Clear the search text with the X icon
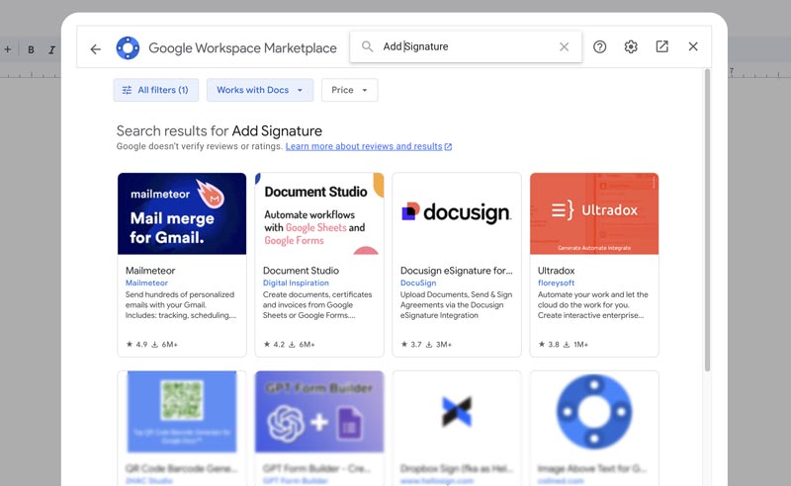Screen dimensions: 791x486 click(564, 46)
